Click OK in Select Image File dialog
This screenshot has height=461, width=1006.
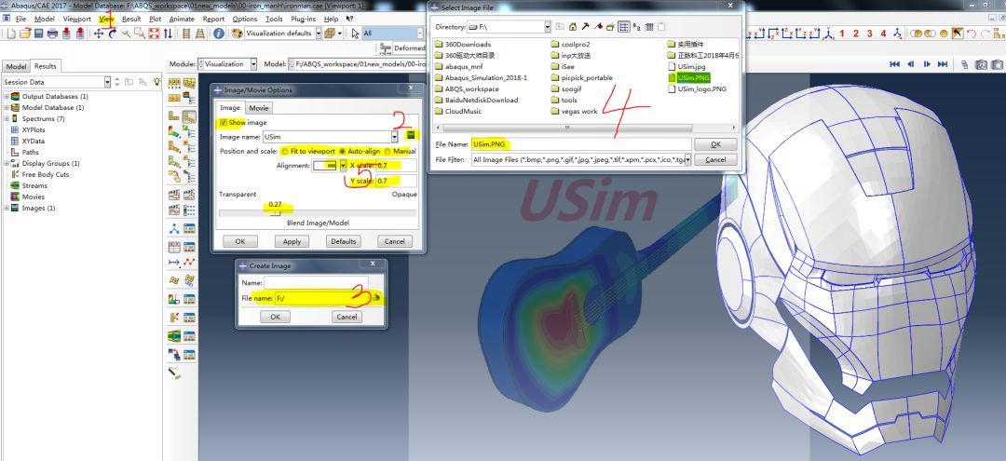tap(714, 144)
